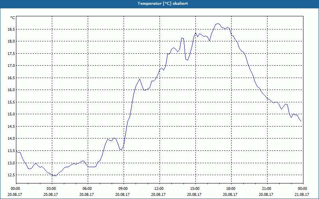Screen dimensions: 319x199
Task: Click the 17,5 y-axis label
Action: click(x=12, y=54)
